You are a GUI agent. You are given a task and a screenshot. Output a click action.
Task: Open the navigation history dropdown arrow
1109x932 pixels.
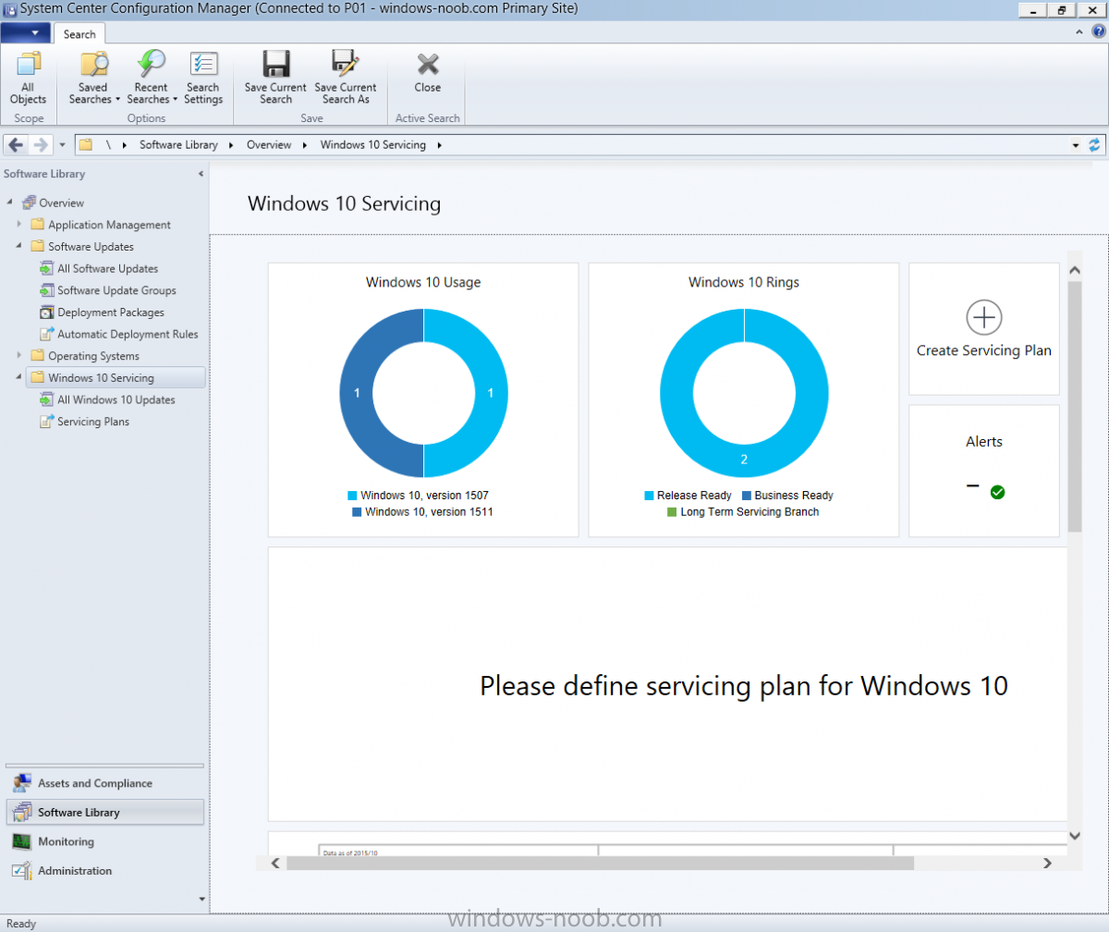[62, 145]
